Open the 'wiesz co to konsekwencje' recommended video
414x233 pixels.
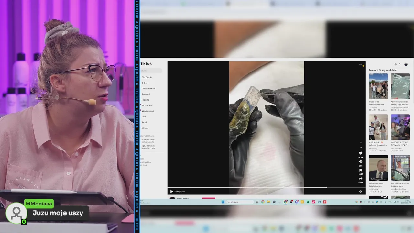point(378,86)
